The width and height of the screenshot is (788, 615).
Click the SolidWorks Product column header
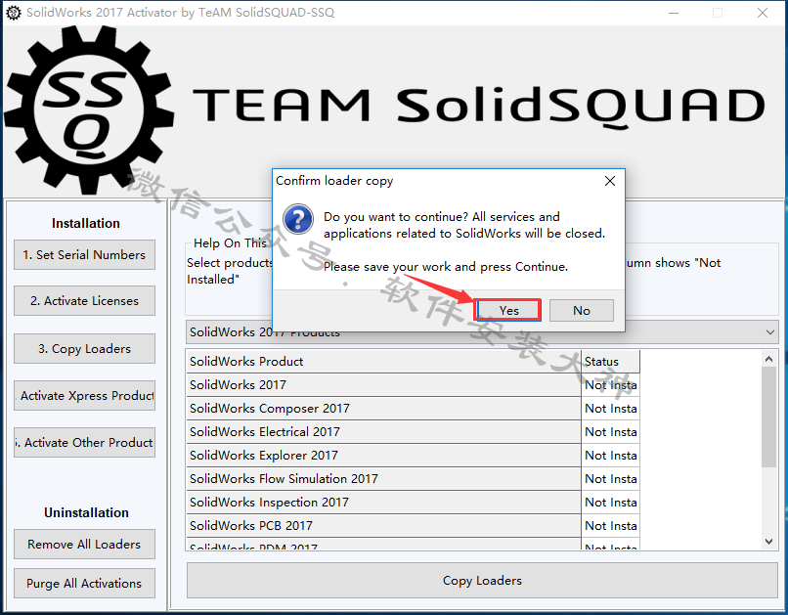(383, 361)
